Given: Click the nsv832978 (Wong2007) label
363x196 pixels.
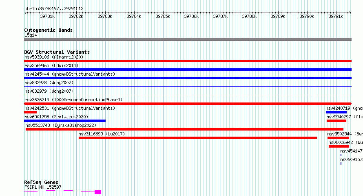Looking at the screenshot, I should tap(49, 83).
